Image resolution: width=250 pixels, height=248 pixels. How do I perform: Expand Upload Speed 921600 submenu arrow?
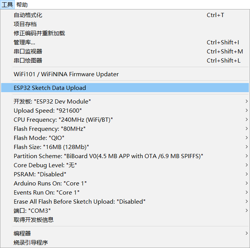click(x=247, y=110)
